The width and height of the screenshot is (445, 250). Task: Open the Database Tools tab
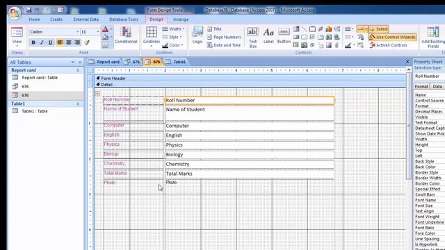(124, 19)
